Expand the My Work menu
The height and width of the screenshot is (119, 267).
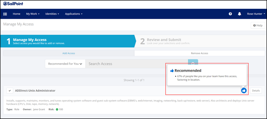pyautogui.click(x=33, y=14)
